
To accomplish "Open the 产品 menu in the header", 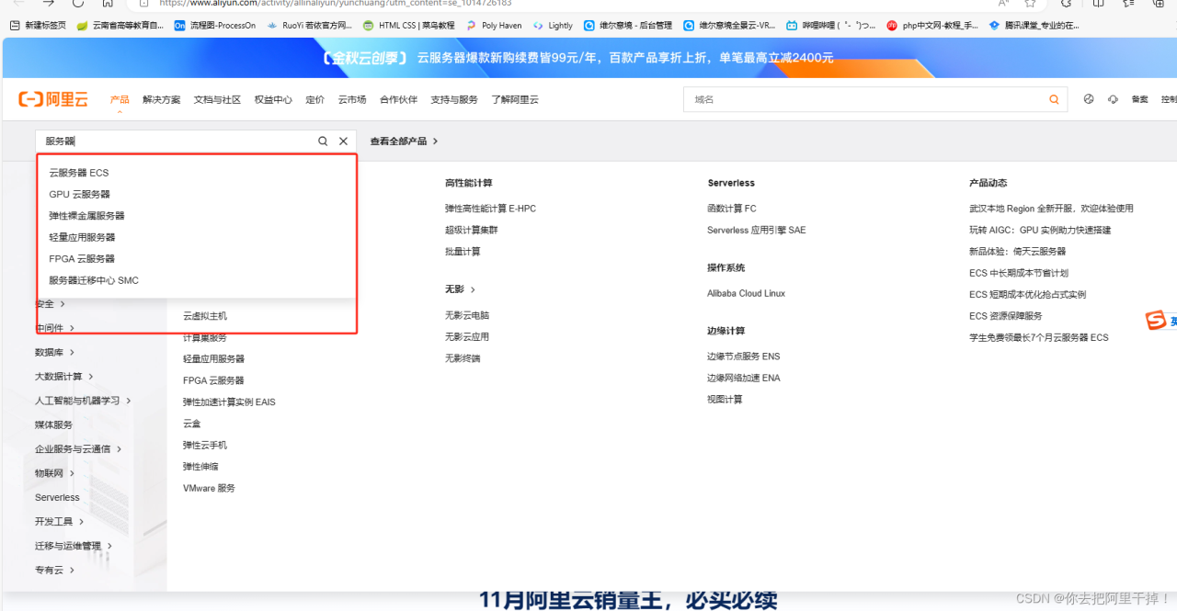I will click(x=120, y=99).
